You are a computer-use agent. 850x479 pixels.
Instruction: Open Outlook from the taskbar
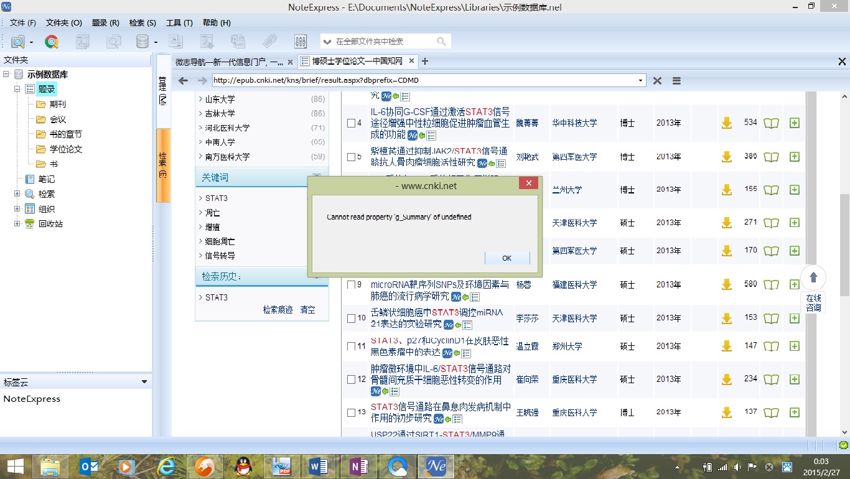(x=89, y=466)
